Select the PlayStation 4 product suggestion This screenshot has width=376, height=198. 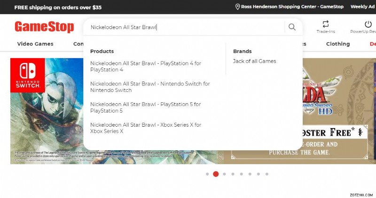click(x=146, y=67)
